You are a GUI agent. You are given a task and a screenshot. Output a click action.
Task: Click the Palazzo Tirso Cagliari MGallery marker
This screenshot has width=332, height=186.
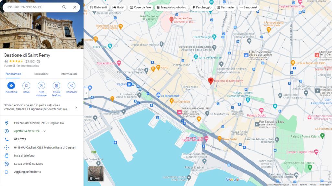(x=206, y=138)
